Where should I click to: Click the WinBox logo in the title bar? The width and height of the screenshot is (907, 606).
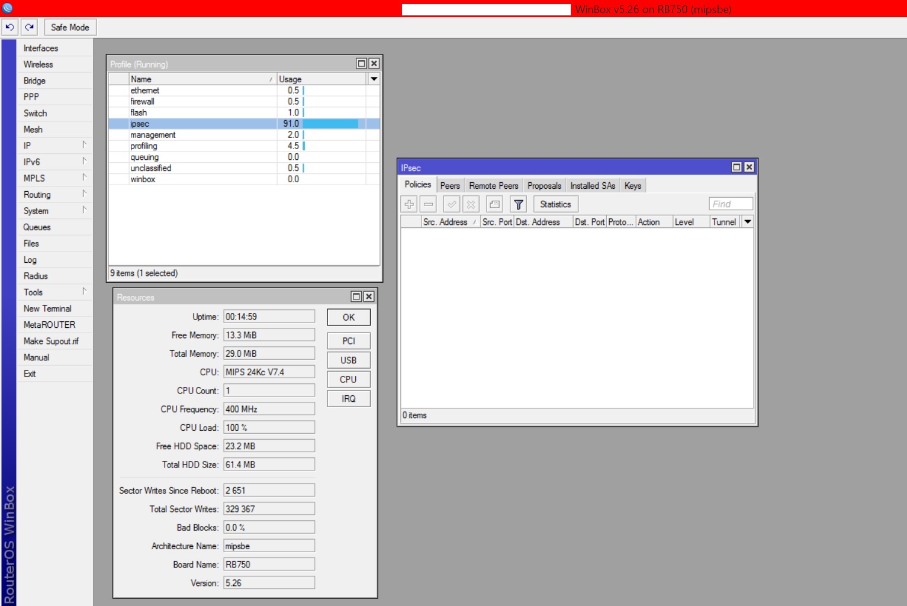click(8, 8)
